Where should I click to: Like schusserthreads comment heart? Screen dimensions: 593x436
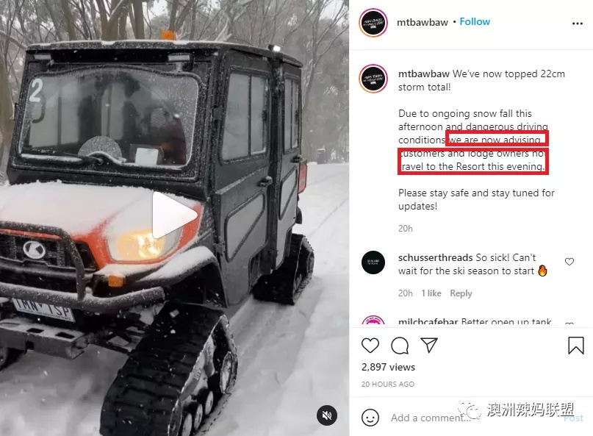pyautogui.click(x=569, y=262)
